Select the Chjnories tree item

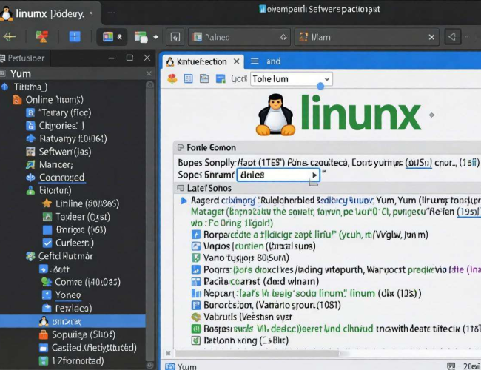pyautogui.click(x=61, y=126)
